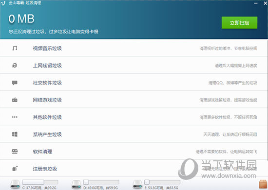Click the game controller icon for 网络游戏垃圾
268x190 pixels.
15,100
